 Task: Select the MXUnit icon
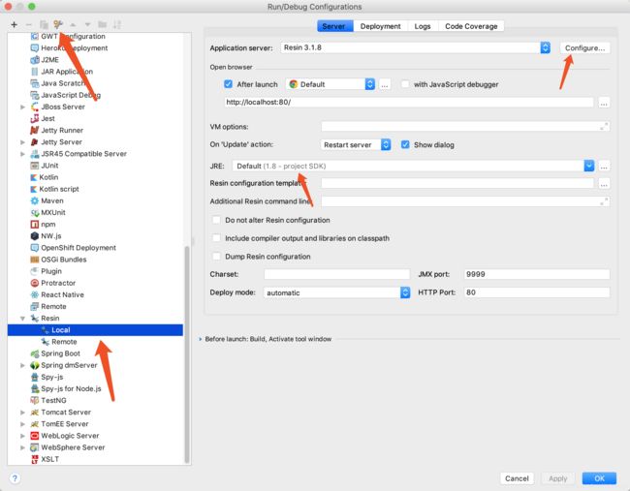(35, 212)
